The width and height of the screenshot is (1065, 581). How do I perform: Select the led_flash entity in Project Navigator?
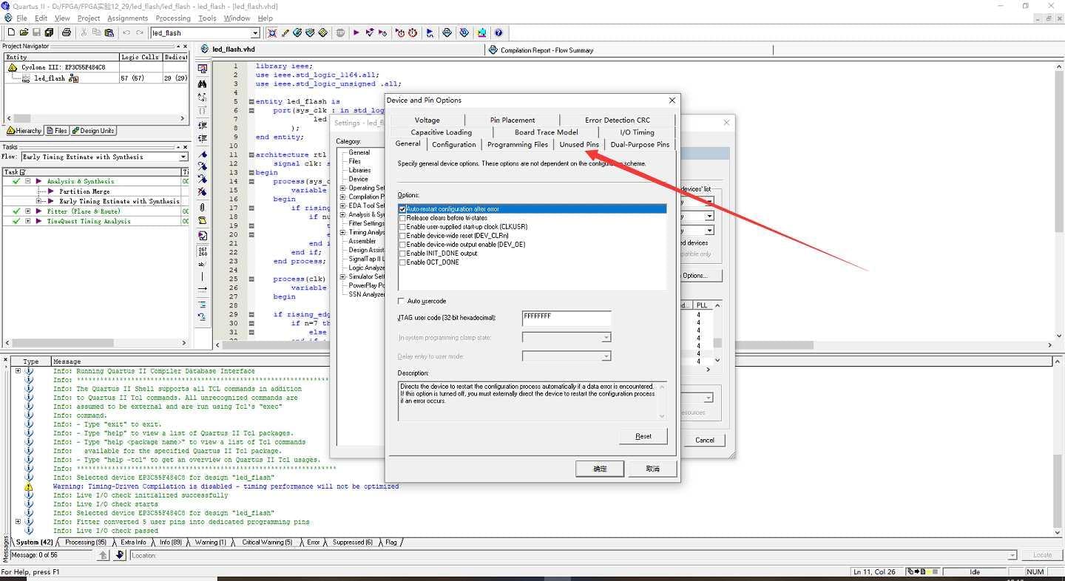click(50, 78)
